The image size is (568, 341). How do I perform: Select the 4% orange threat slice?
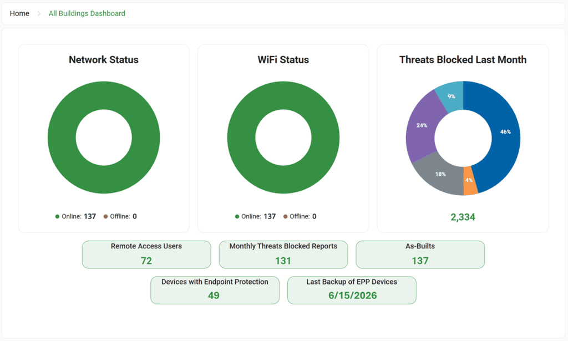[469, 180]
